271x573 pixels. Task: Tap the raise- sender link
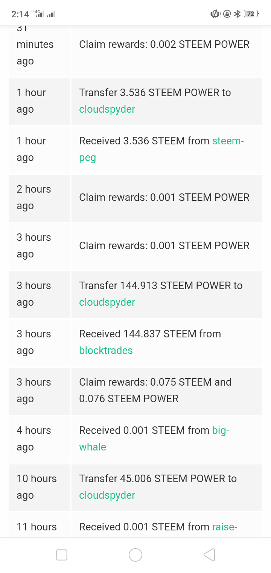[225, 527]
